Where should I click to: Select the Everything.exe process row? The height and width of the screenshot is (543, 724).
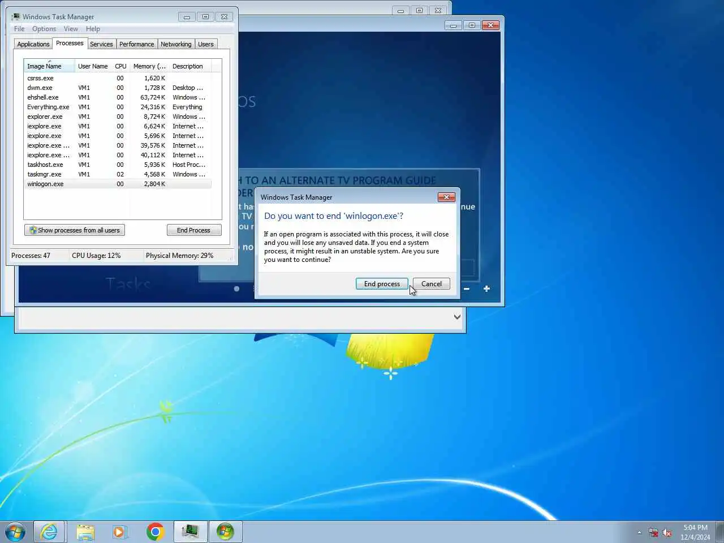[x=118, y=107]
